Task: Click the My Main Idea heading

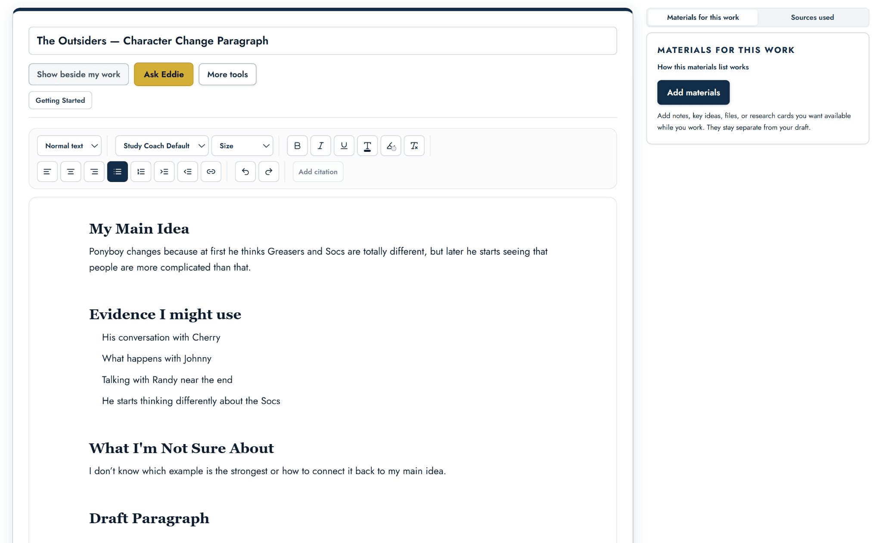Action: click(x=139, y=228)
